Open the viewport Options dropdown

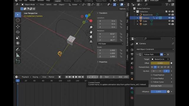tap(123, 9)
